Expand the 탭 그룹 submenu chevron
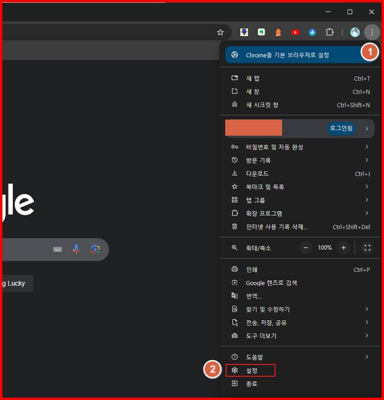This screenshot has width=384, height=400. 367,200
